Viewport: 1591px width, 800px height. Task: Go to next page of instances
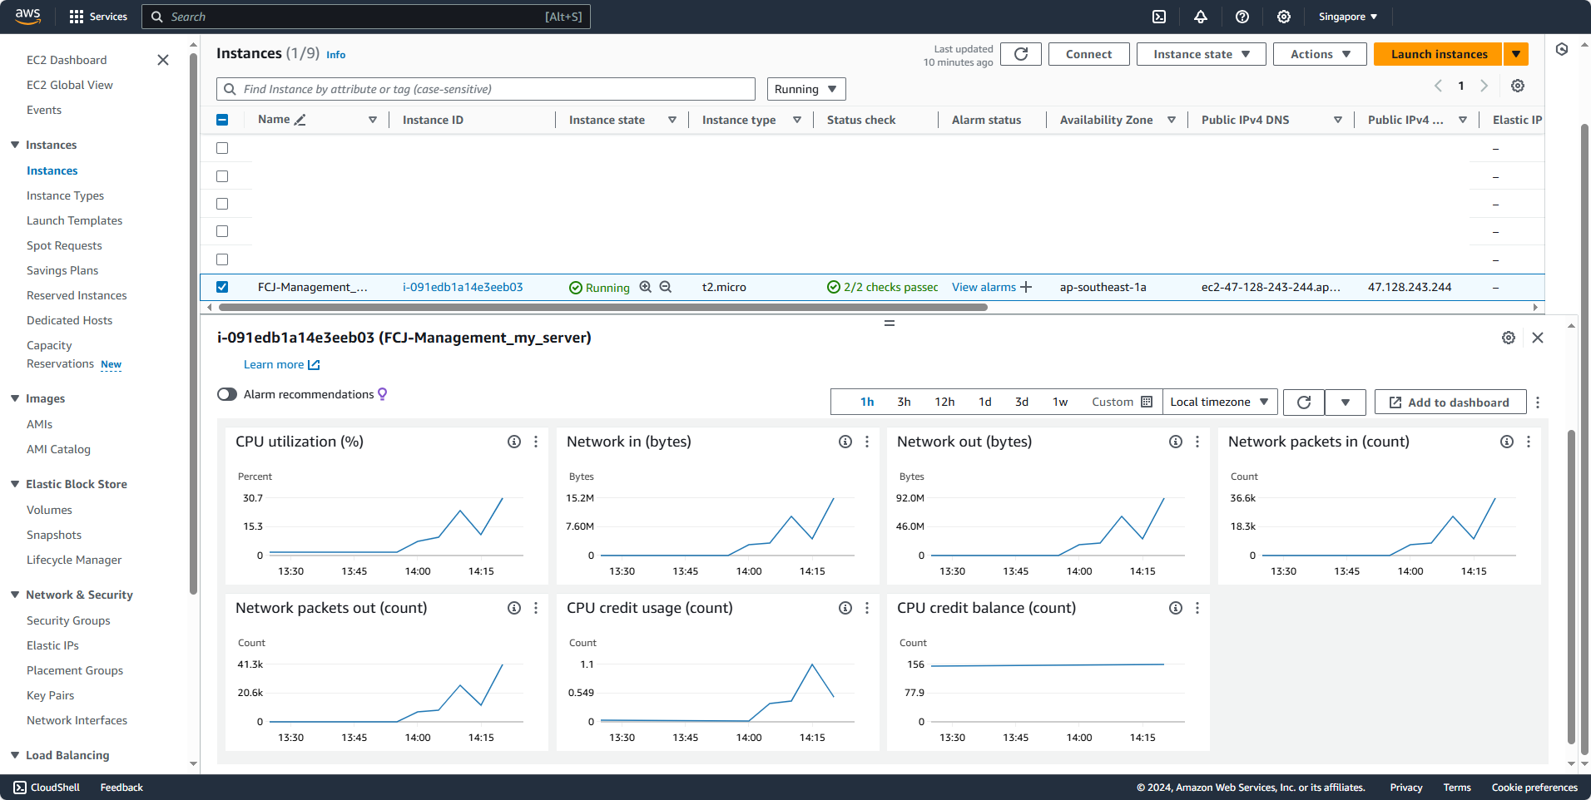[x=1484, y=86]
